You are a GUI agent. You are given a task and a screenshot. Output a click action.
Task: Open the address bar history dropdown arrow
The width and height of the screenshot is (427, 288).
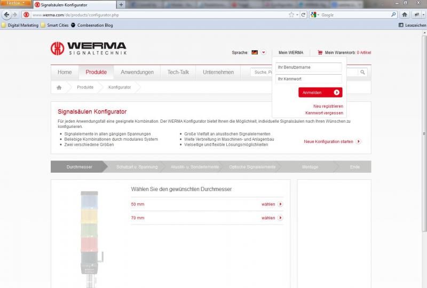[x=297, y=15]
